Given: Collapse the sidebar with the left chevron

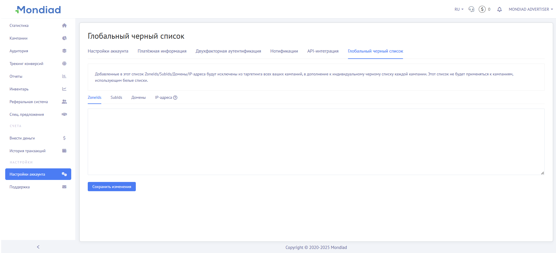Looking at the screenshot, I should 38,247.
